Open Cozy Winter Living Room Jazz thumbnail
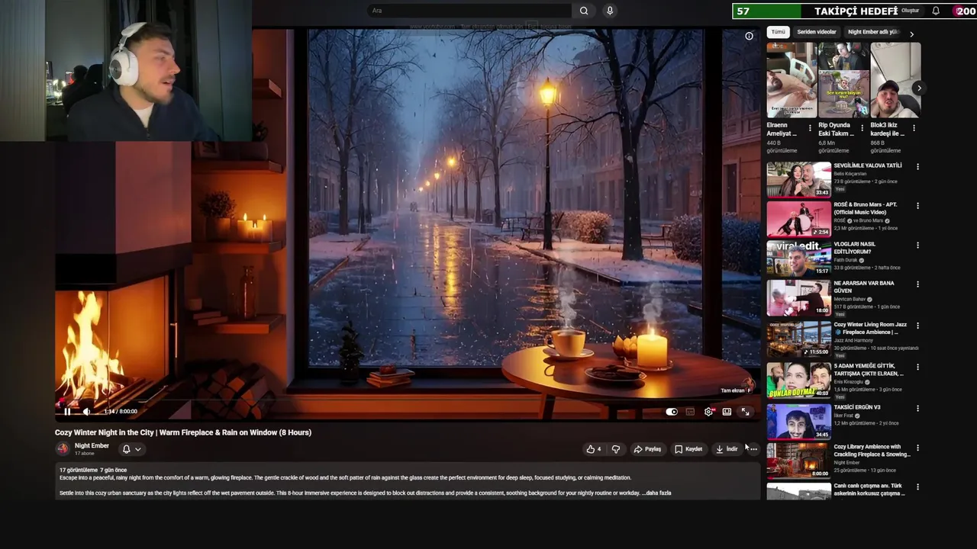 coord(799,339)
